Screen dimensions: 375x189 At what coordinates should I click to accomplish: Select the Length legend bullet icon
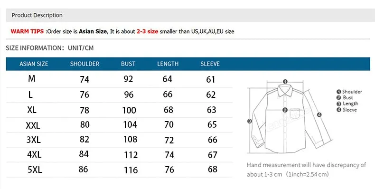click(x=338, y=104)
